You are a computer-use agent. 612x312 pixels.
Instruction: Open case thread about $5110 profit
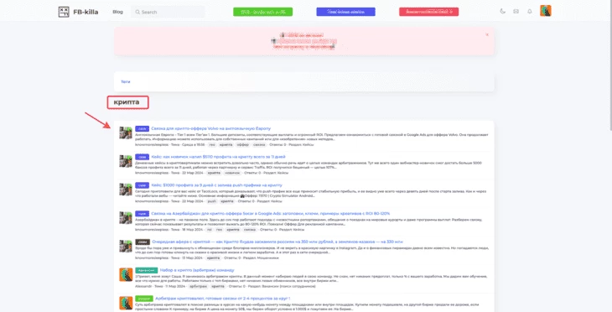(218, 157)
